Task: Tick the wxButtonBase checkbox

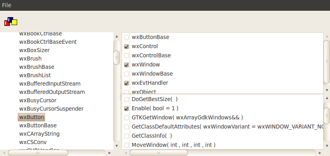Action: click(x=126, y=37)
